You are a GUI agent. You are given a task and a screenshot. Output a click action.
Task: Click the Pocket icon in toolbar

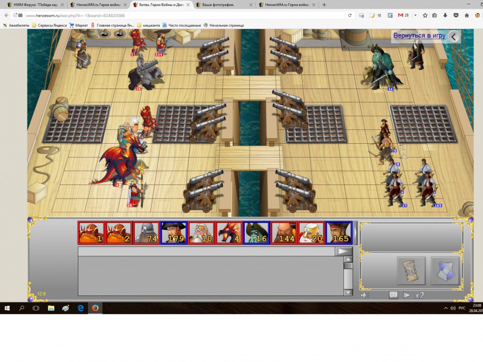click(456, 16)
